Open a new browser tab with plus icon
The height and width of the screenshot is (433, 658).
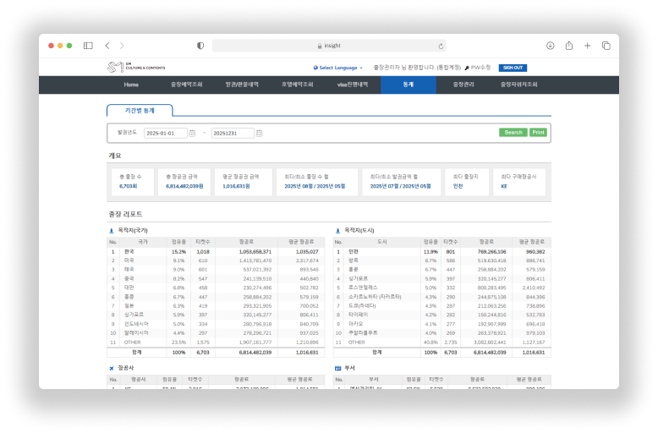point(588,46)
